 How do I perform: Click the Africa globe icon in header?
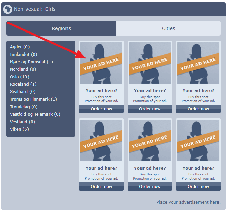7,9
